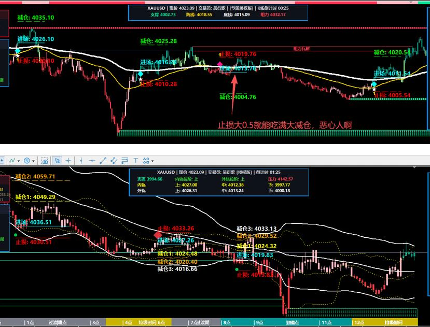Click the red annotation text about stop loss

tap(285, 125)
